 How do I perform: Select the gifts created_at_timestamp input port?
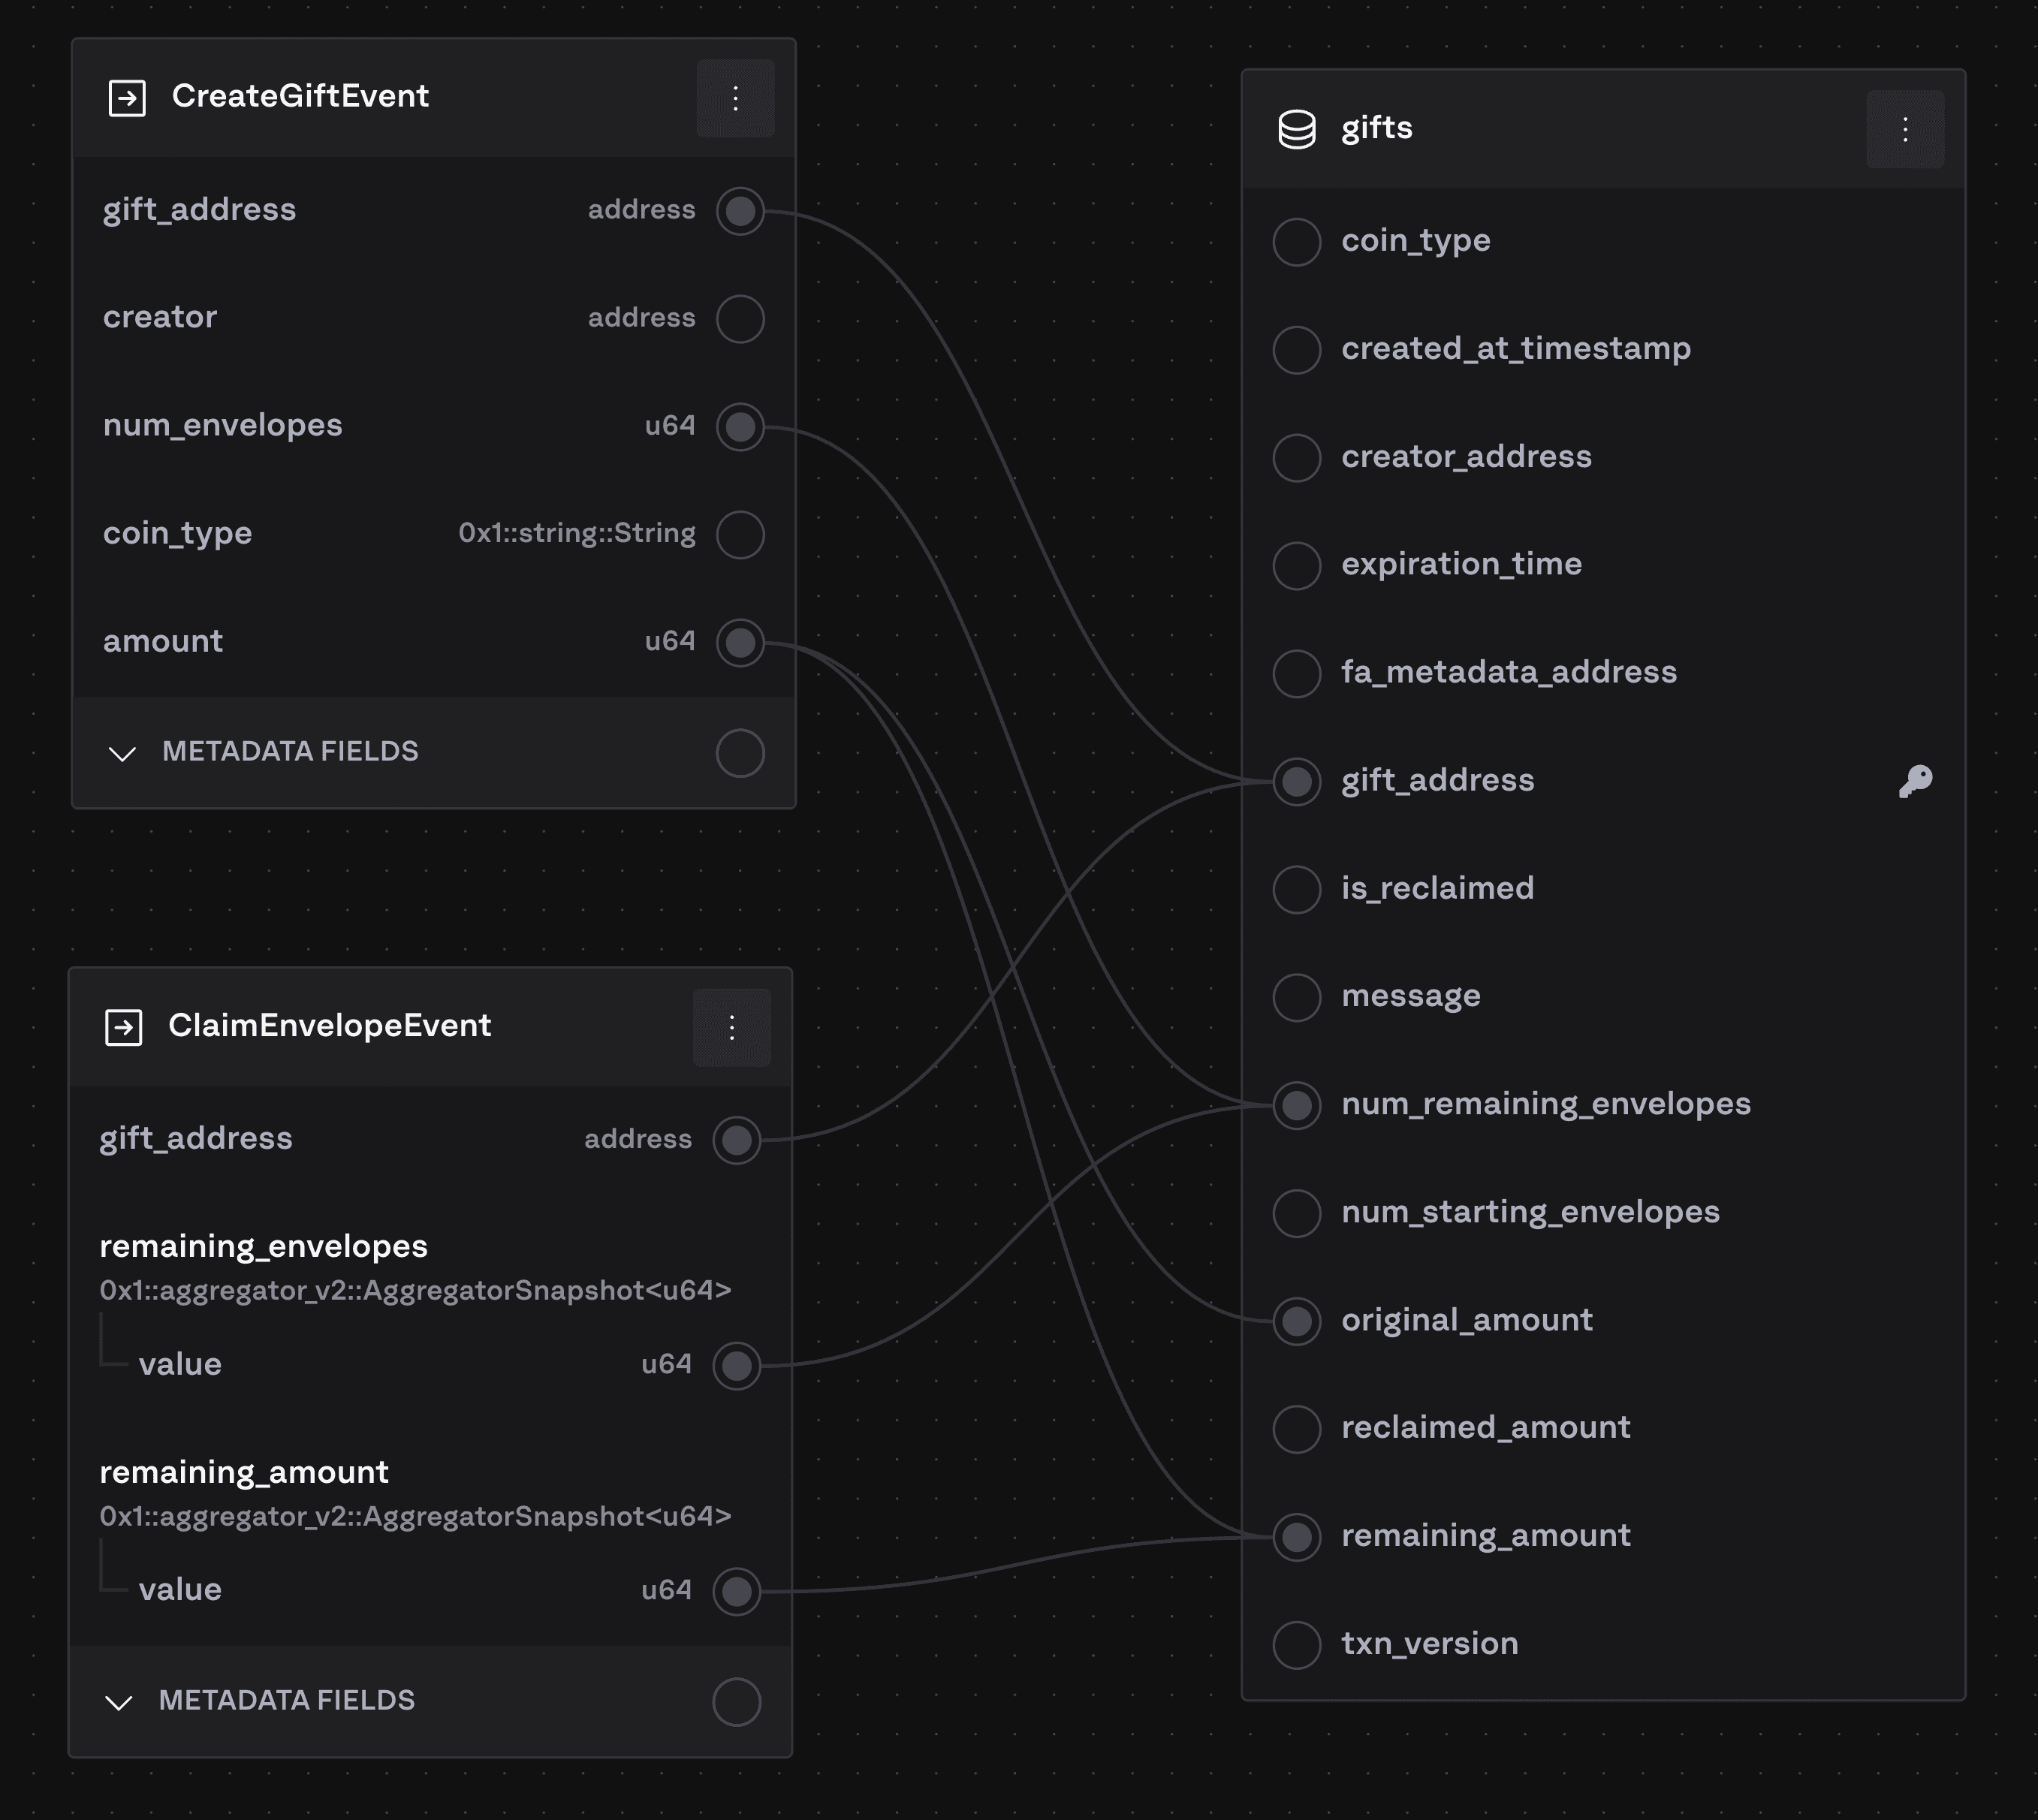pyautogui.click(x=1297, y=350)
